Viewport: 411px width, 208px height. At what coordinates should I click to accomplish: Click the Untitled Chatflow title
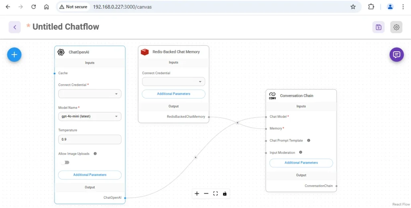[65, 27]
